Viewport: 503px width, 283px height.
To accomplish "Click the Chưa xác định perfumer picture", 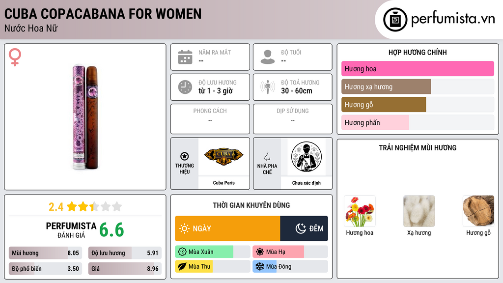I will click(x=307, y=157).
